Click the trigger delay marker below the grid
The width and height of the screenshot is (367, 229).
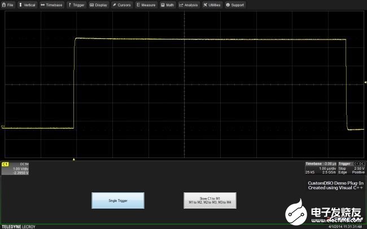74,159
